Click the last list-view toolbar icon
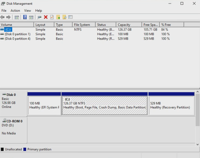200x158 pixels. coord(70,17)
